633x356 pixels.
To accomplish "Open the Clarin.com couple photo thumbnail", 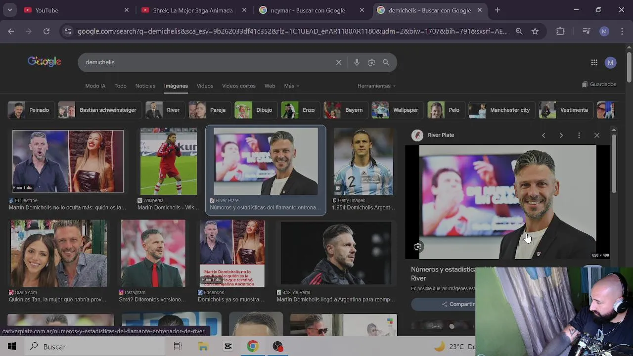I will point(59,254).
